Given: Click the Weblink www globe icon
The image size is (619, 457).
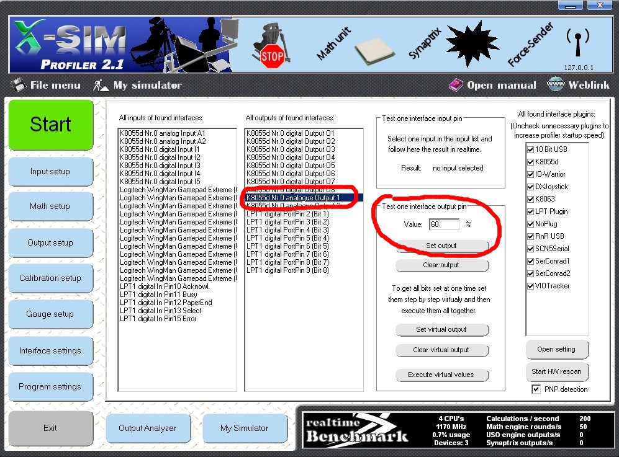Looking at the screenshot, I should click(555, 85).
